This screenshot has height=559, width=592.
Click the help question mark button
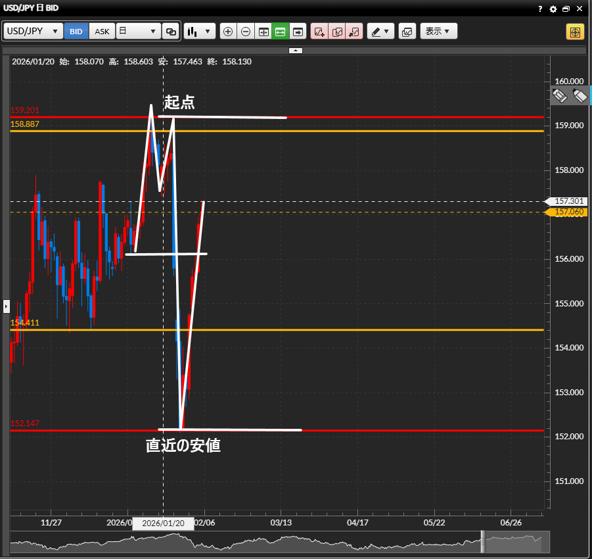[x=540, y=9]
